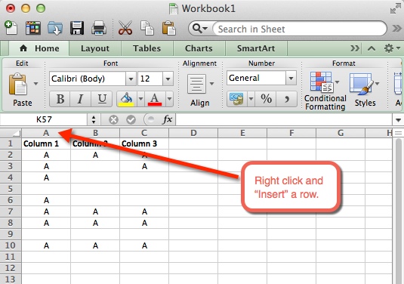Open currency format dropdown arrow
The width and height of the screenshot is (404, 284).
click(251, 99)
